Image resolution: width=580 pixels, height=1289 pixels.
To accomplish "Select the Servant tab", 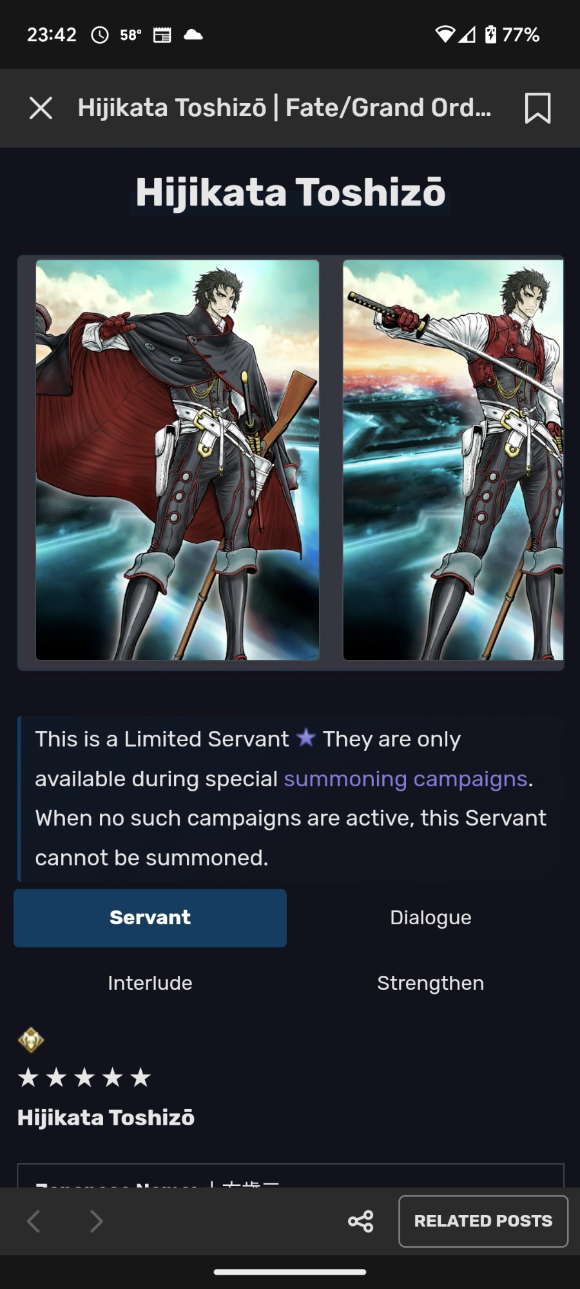I will pos(150,918).
